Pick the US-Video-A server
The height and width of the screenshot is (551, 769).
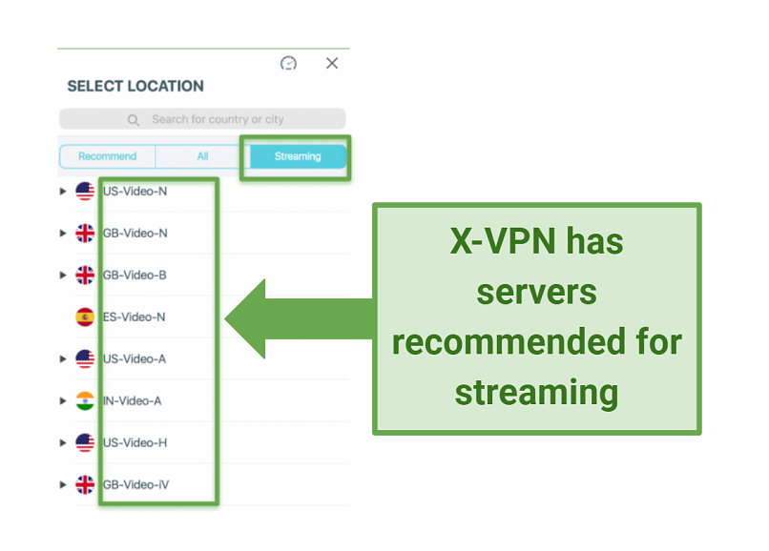(x=135, y=358)
